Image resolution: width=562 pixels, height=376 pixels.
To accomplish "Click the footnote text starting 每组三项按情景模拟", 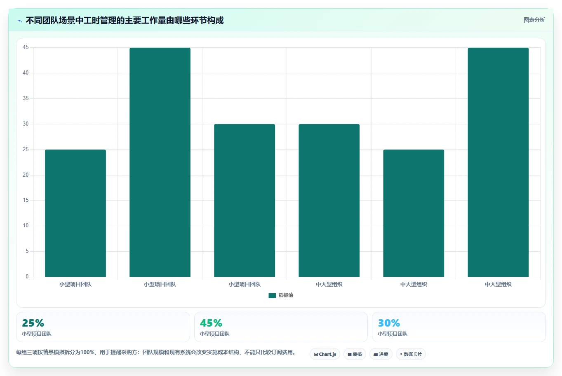I will tap(157, 352).
